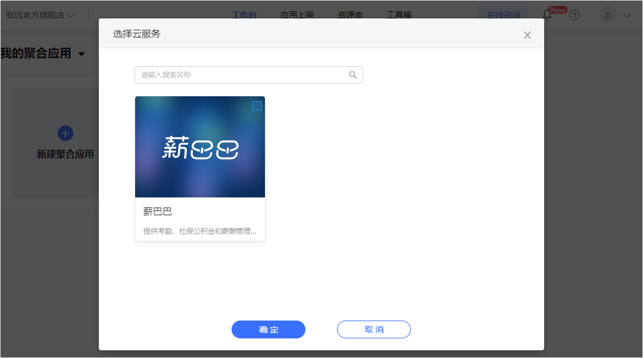Click the 新建聚合应用 label

[x=65, y=155]
